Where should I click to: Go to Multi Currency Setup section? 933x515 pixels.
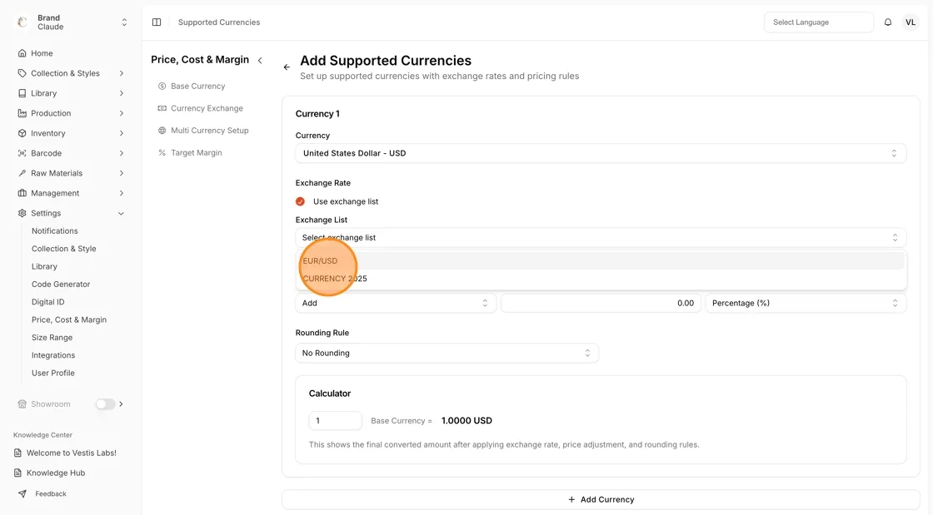click(x=209, y=131)
